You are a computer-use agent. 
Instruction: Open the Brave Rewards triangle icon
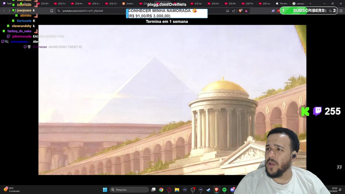pos(246,11)
